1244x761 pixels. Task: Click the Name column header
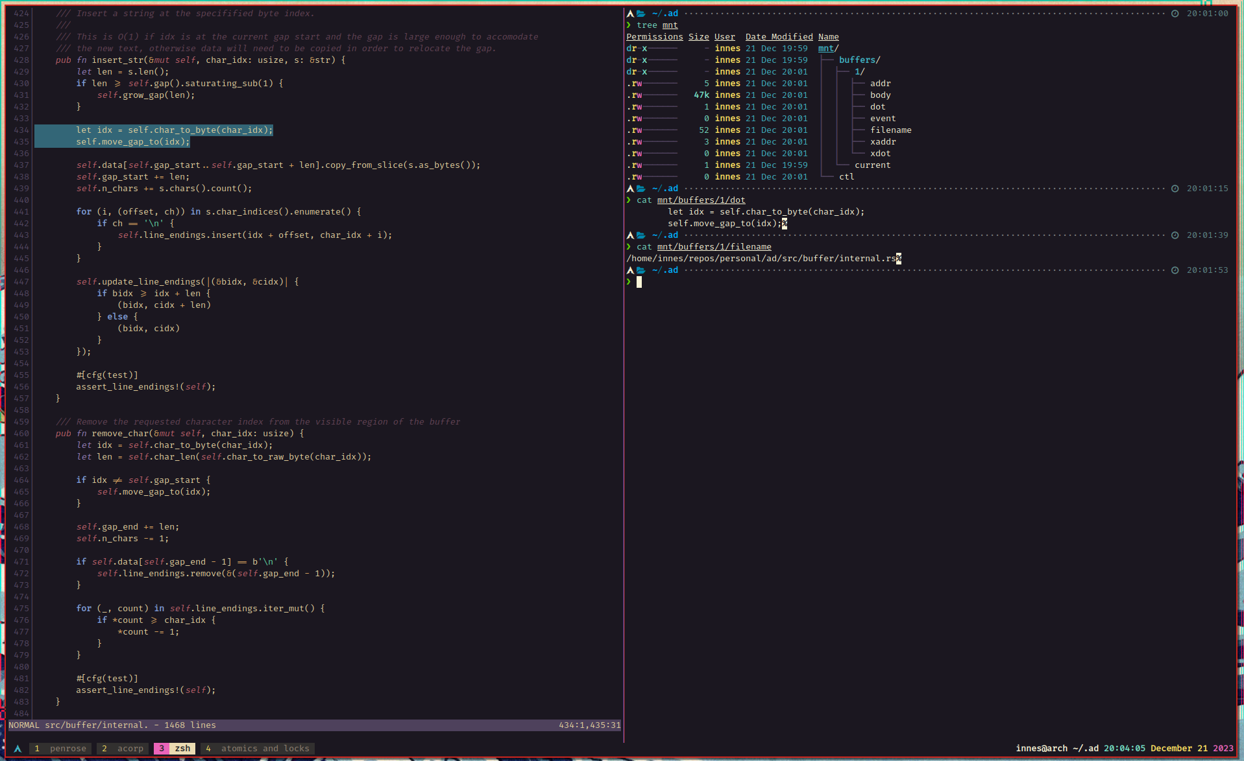point(828,37)
